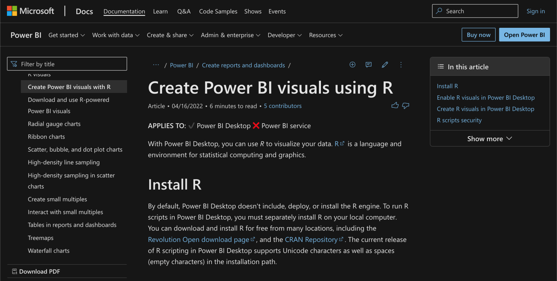557x281 pixels.
Task: Click the Filter by title field
Action: tap(67, 64)
